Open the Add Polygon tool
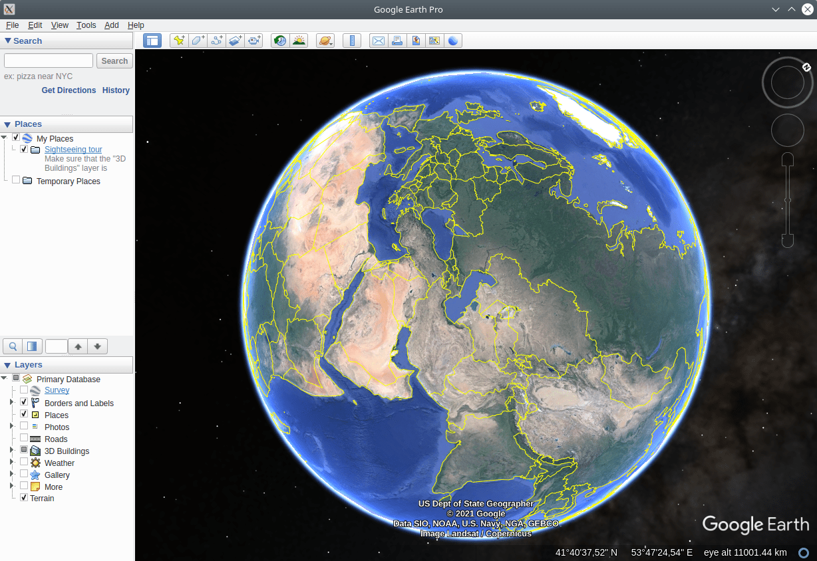Viewport: 817px width, 561px height. [x=198, y=41]
